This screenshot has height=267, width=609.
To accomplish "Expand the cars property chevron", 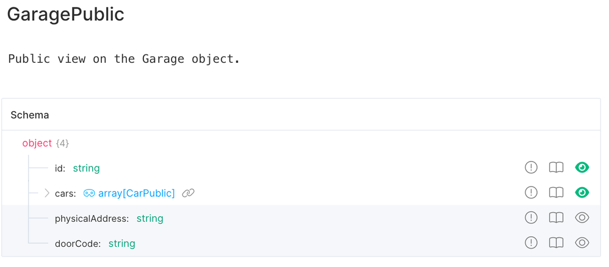I will 47,193.
